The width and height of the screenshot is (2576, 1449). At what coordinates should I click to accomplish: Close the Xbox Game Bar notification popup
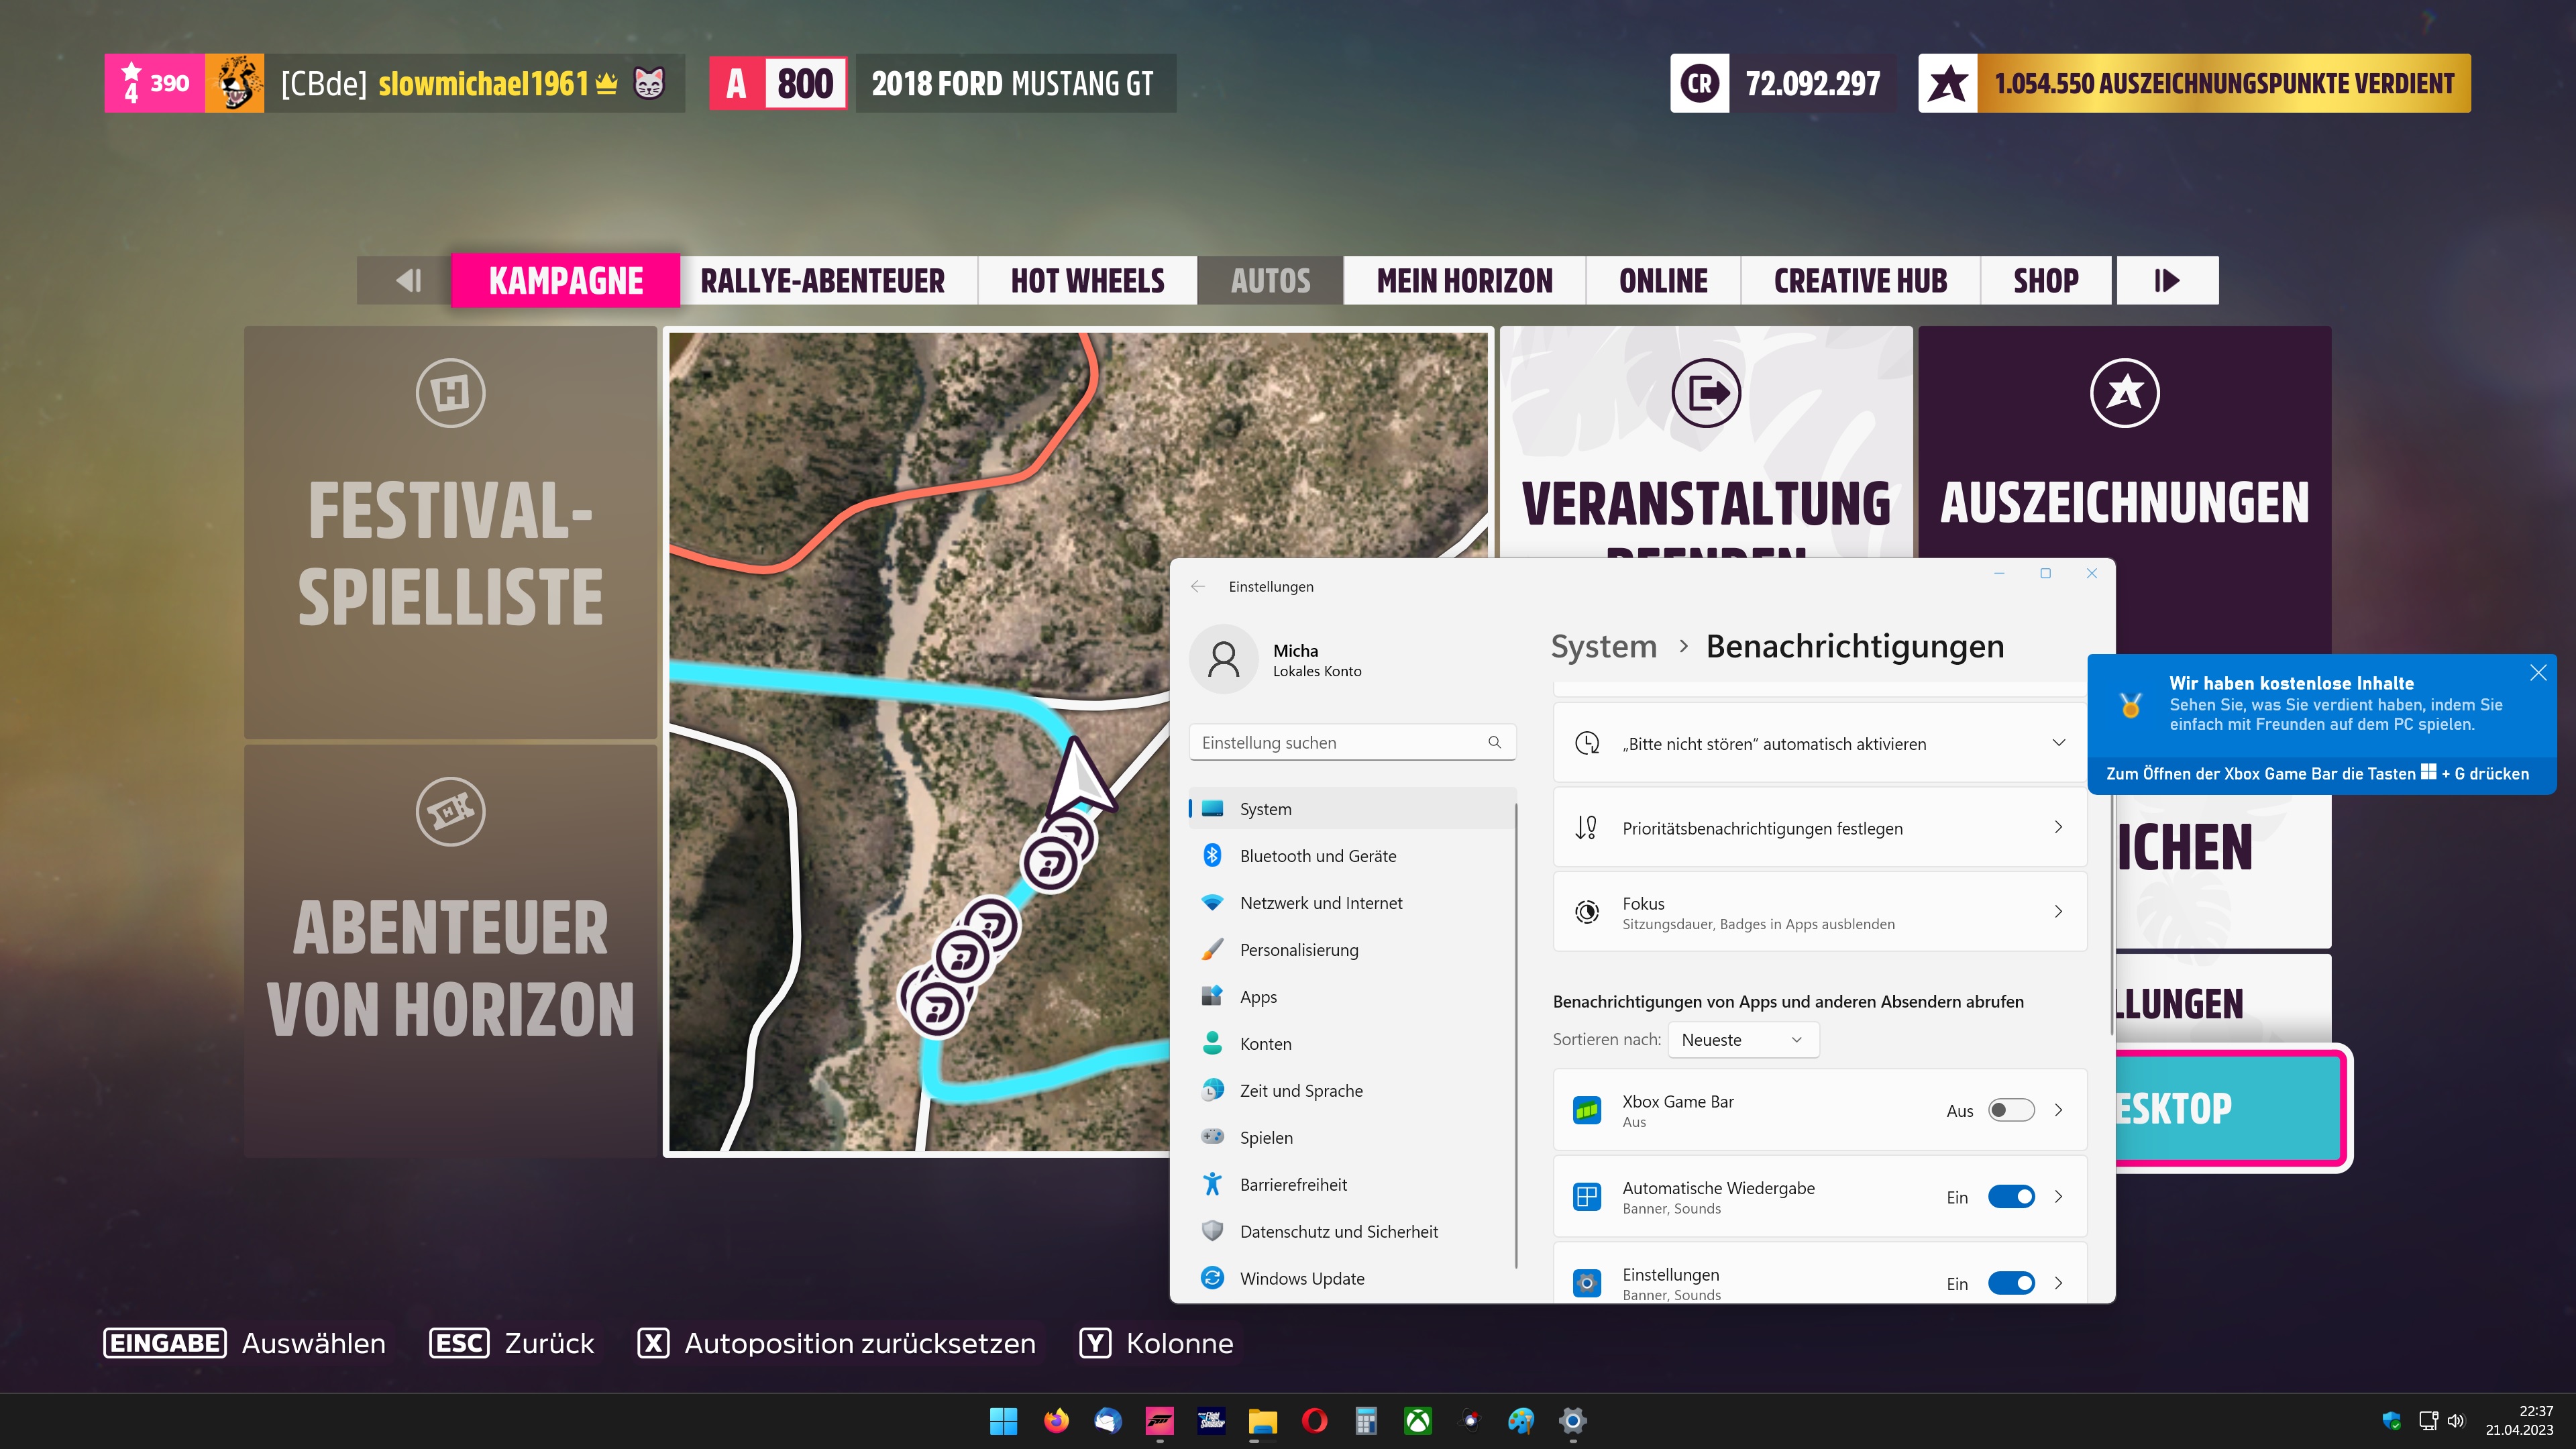pos(2537,673)
